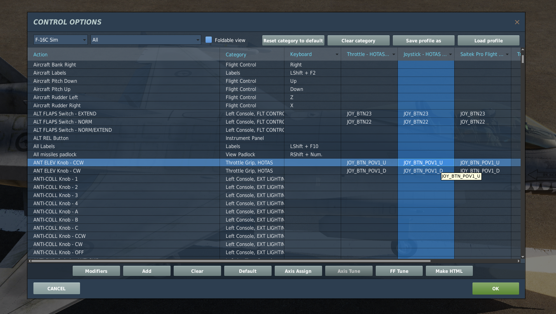This screenshot has height=314, width=556.
Task: Click Throttle JOY_BTN_POV1_D cell in ANT ELEV CW row
Action: point(369,171)
